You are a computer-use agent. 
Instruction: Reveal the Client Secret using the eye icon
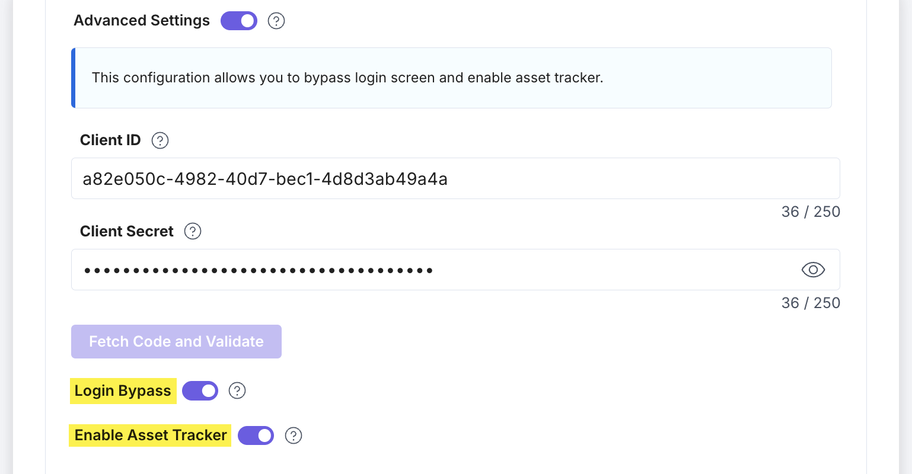click(x=812, y=270)
